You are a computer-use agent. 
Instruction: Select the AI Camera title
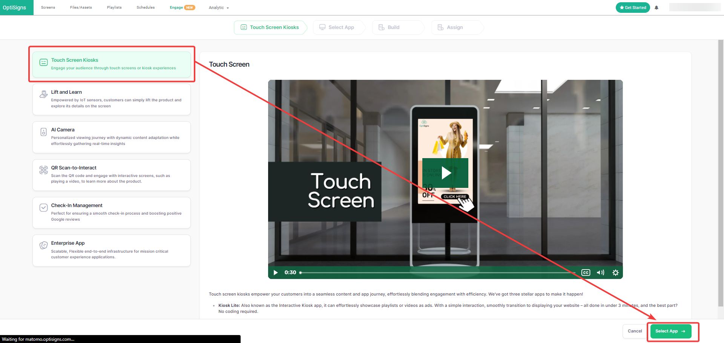point(63,130)
